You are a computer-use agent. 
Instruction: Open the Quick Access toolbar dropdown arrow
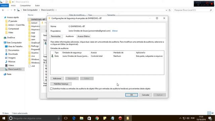[x=13, y=2]
